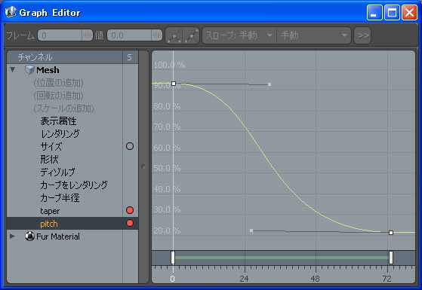Click the tangent handle of first keyframe
Image resolution: width=422 pixels, height=290 pixels.
270,84
